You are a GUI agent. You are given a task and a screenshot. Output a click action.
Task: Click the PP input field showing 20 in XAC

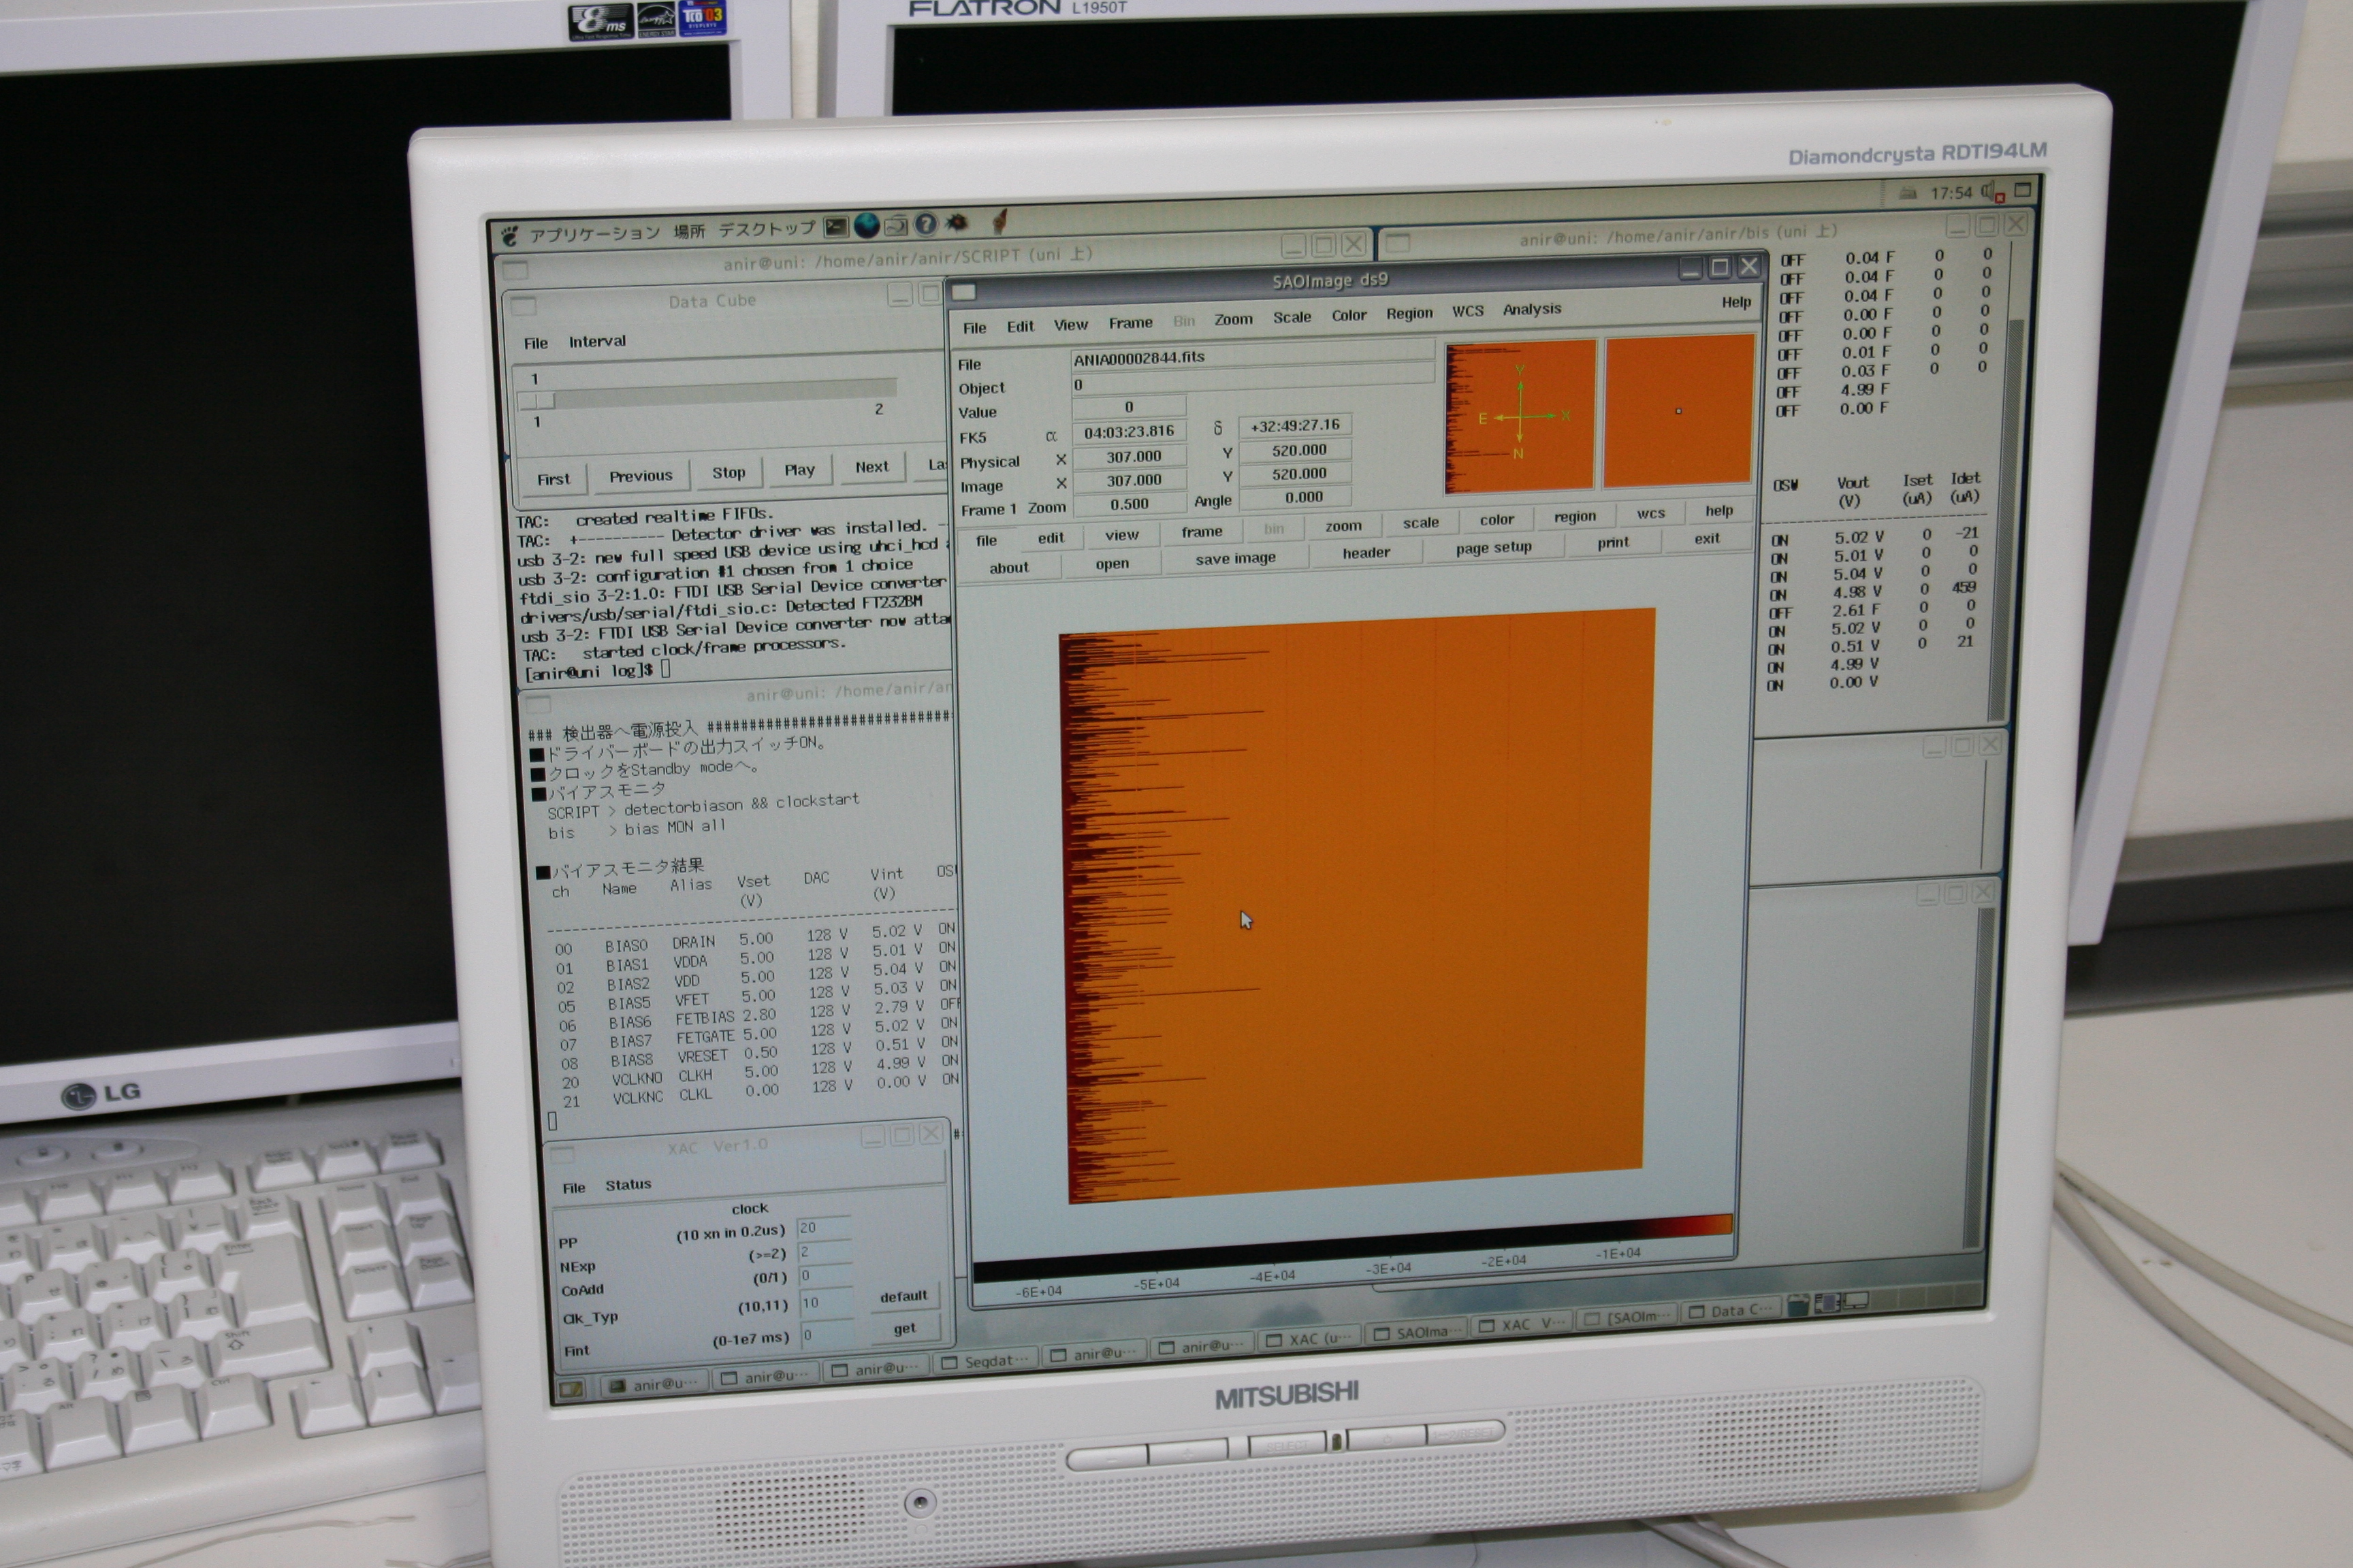tap(825, 1227)
